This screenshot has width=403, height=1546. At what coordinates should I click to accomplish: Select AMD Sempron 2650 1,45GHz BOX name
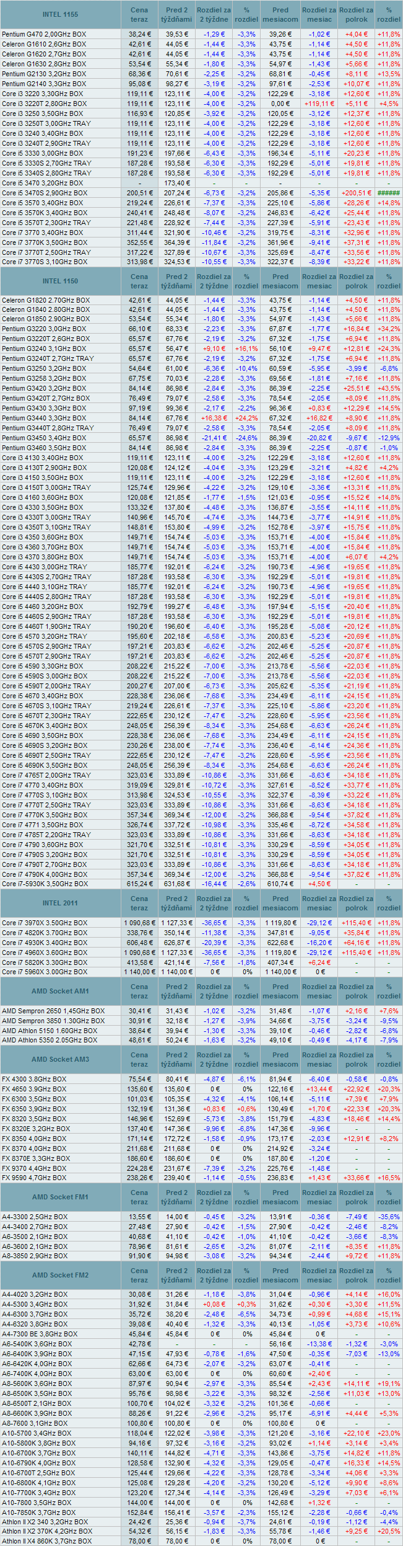[x=53, y=1011]
